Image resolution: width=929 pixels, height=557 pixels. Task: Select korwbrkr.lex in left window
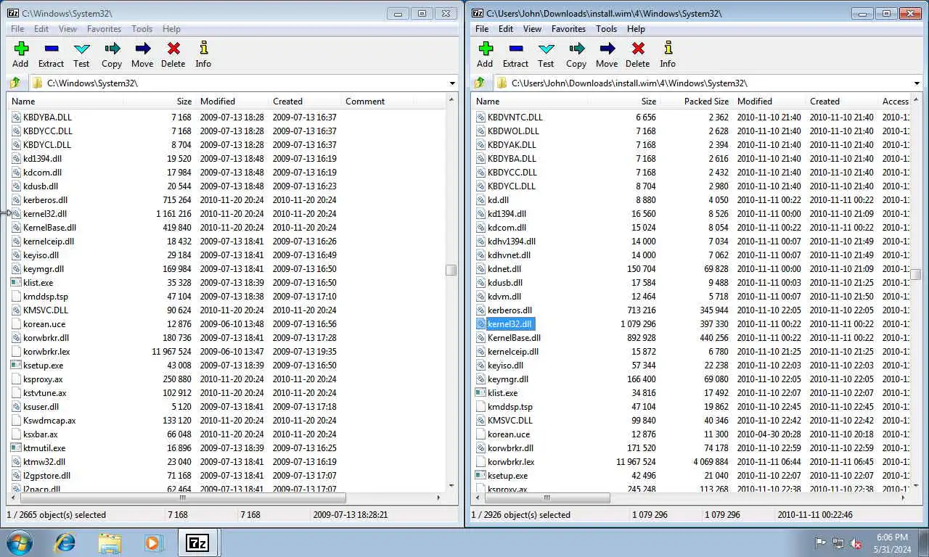46,352
